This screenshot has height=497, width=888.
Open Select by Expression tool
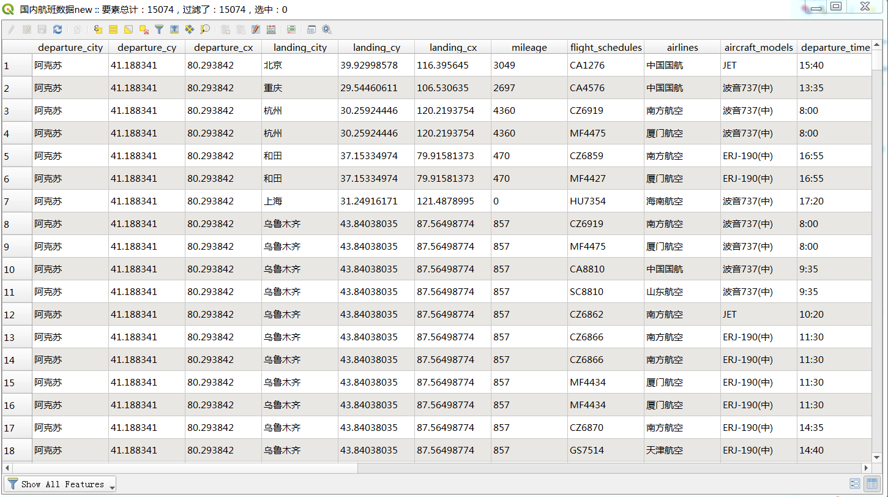click(x=98, y=29)
